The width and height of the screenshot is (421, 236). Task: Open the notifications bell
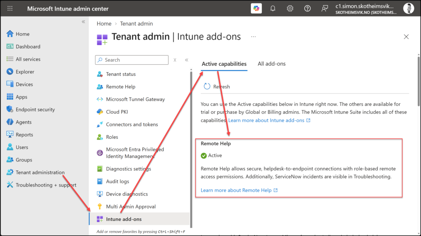273,8
